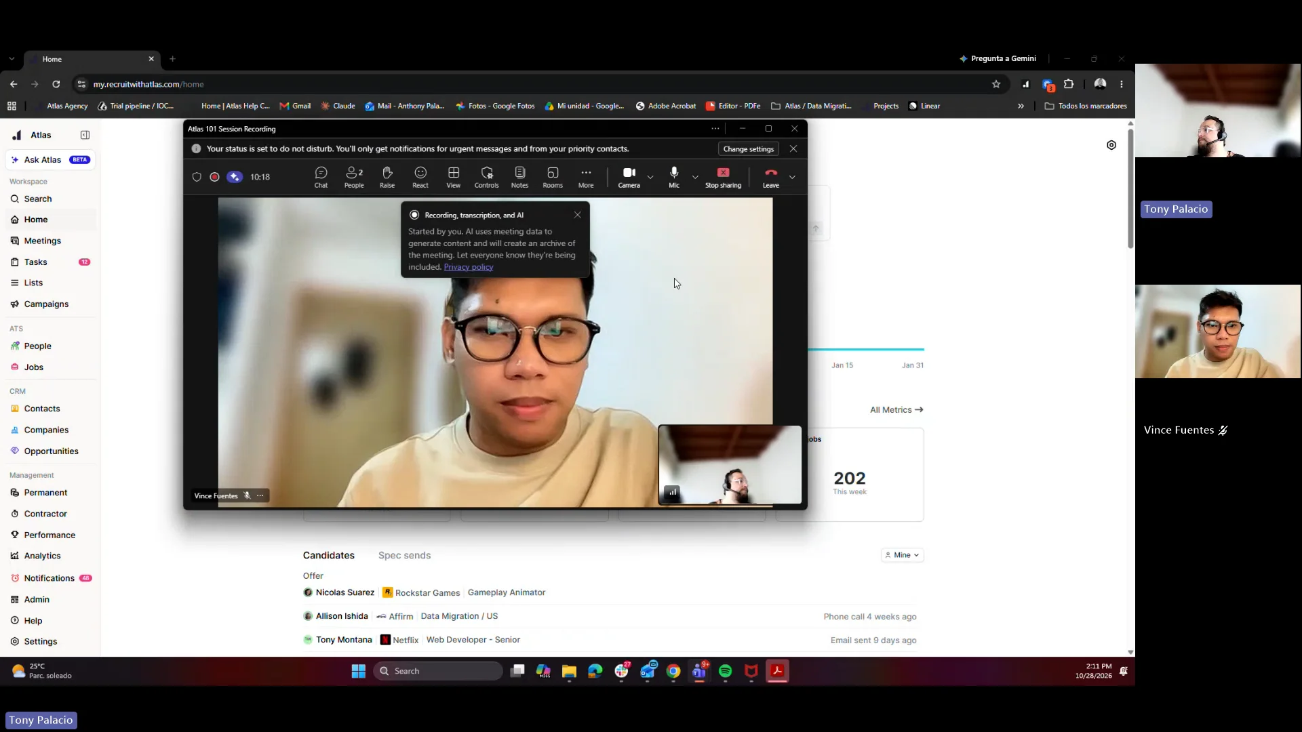Viewport: 1302px width, 732px height.
Task: Open Chrome tab search dropdown
Action: tap(12, 59)
